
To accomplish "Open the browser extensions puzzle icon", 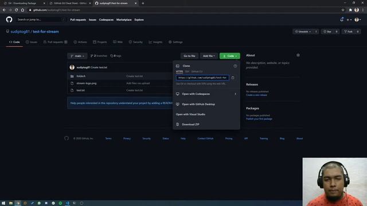I will point(350,10).
